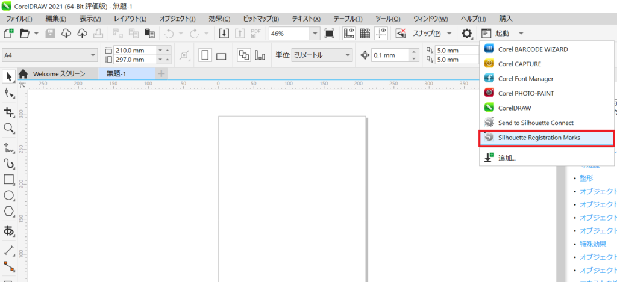Select Landscape page orientation
The height and width of the screenshot is (282, 617).
[x=221, y=56]
